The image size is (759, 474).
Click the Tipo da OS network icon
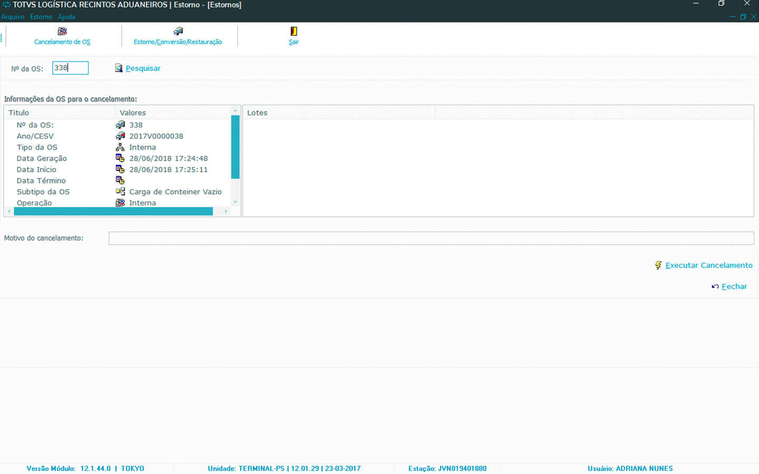click(x=120, y=147)
